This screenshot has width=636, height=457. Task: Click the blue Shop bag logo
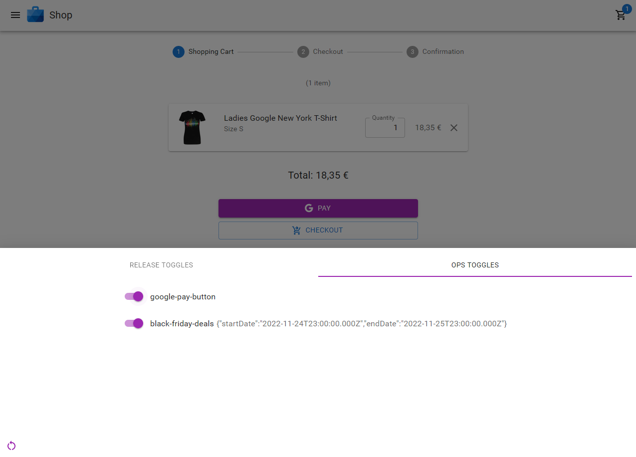(35, 15)
